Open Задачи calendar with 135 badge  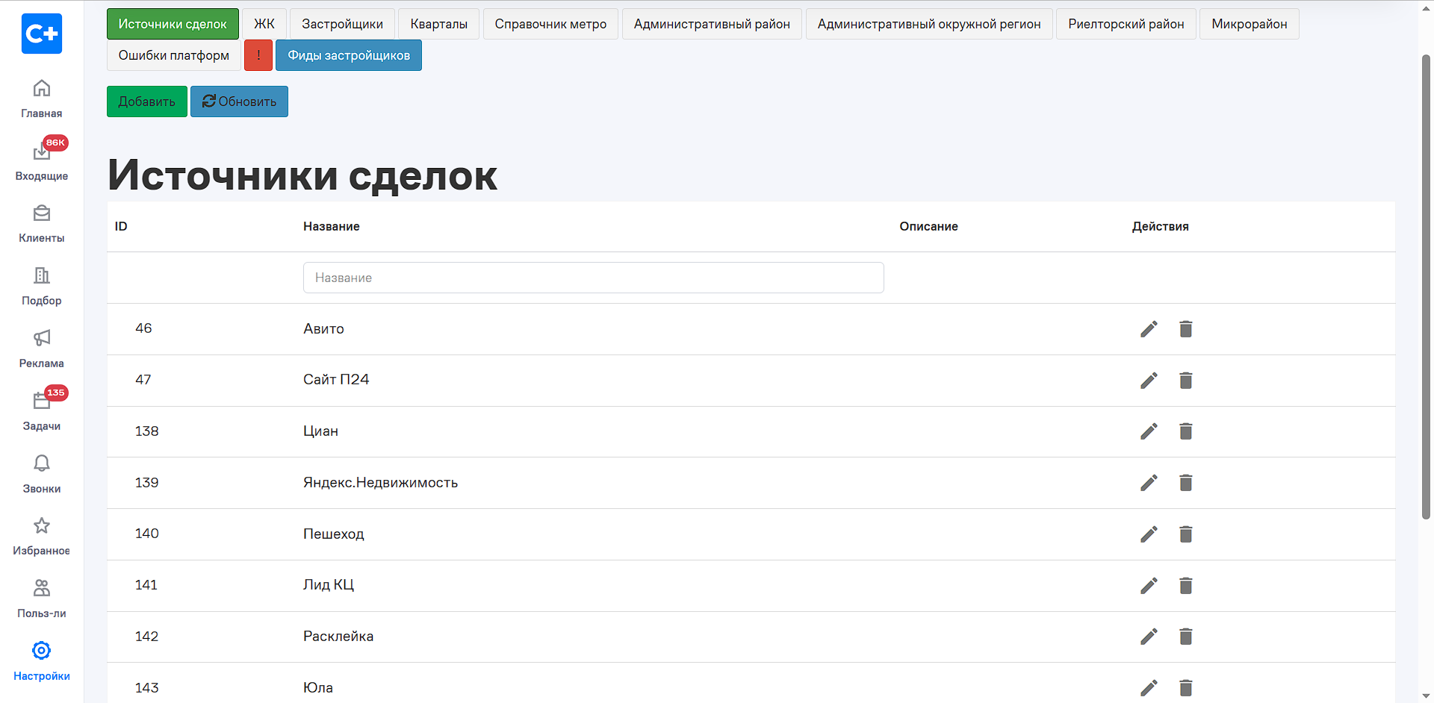pyautogui.click(x=42, y=410)
